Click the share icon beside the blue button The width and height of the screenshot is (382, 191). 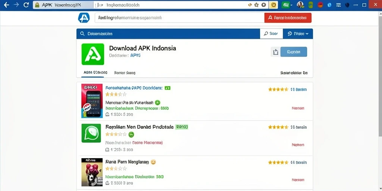click(276, 52)
